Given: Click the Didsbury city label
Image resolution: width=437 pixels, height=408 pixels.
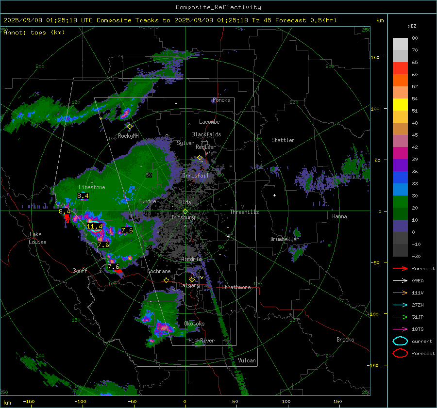Looking at the screenshot, I should [x=184, y=217].
